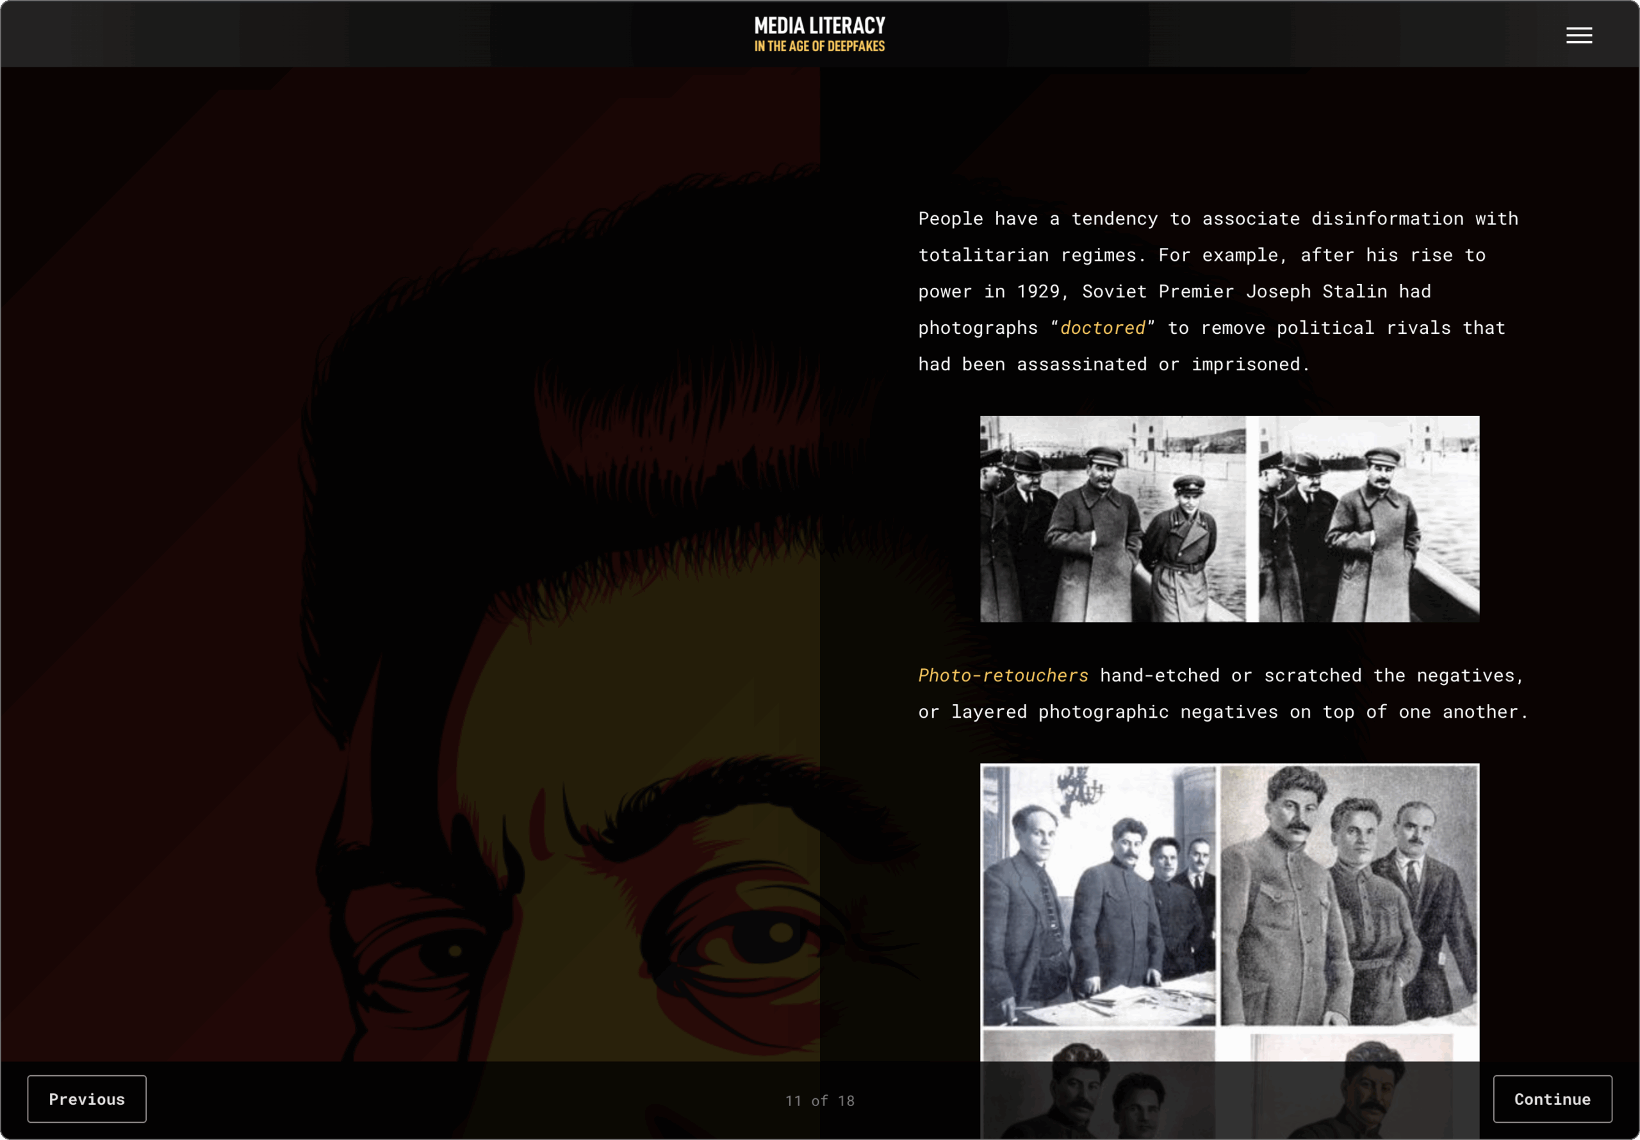
Task: Click the words 'Joseph Stalin' in the text
Action: [1316, 292]
